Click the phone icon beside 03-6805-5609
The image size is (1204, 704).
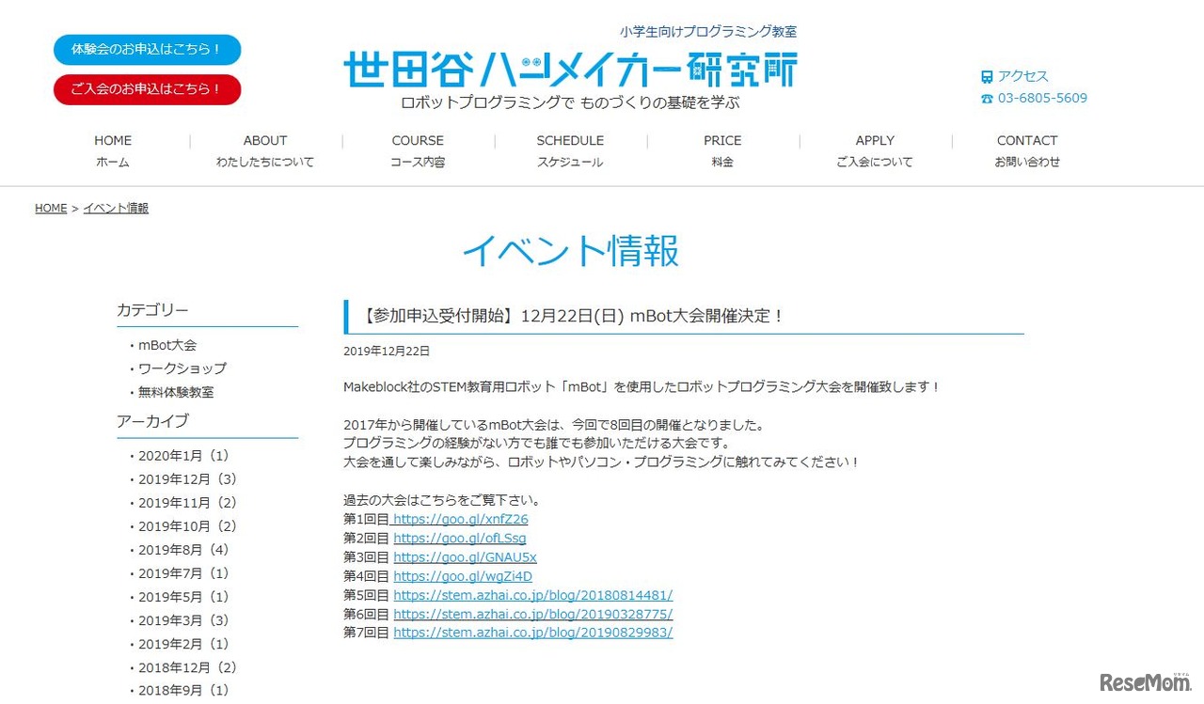point(988,98)
